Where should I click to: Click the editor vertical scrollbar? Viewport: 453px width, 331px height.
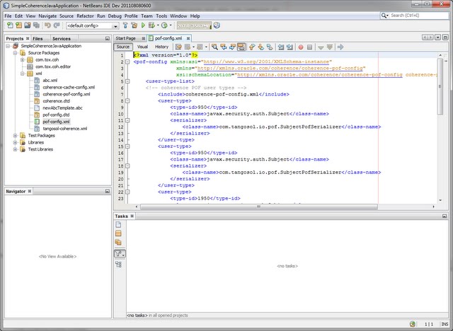click(440, 86)
